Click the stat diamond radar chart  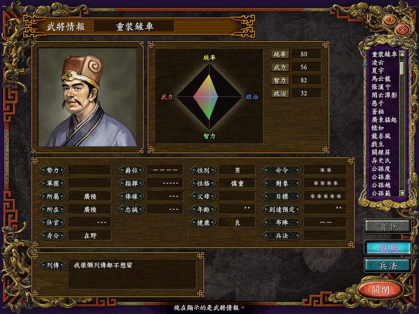pos(209,96)
